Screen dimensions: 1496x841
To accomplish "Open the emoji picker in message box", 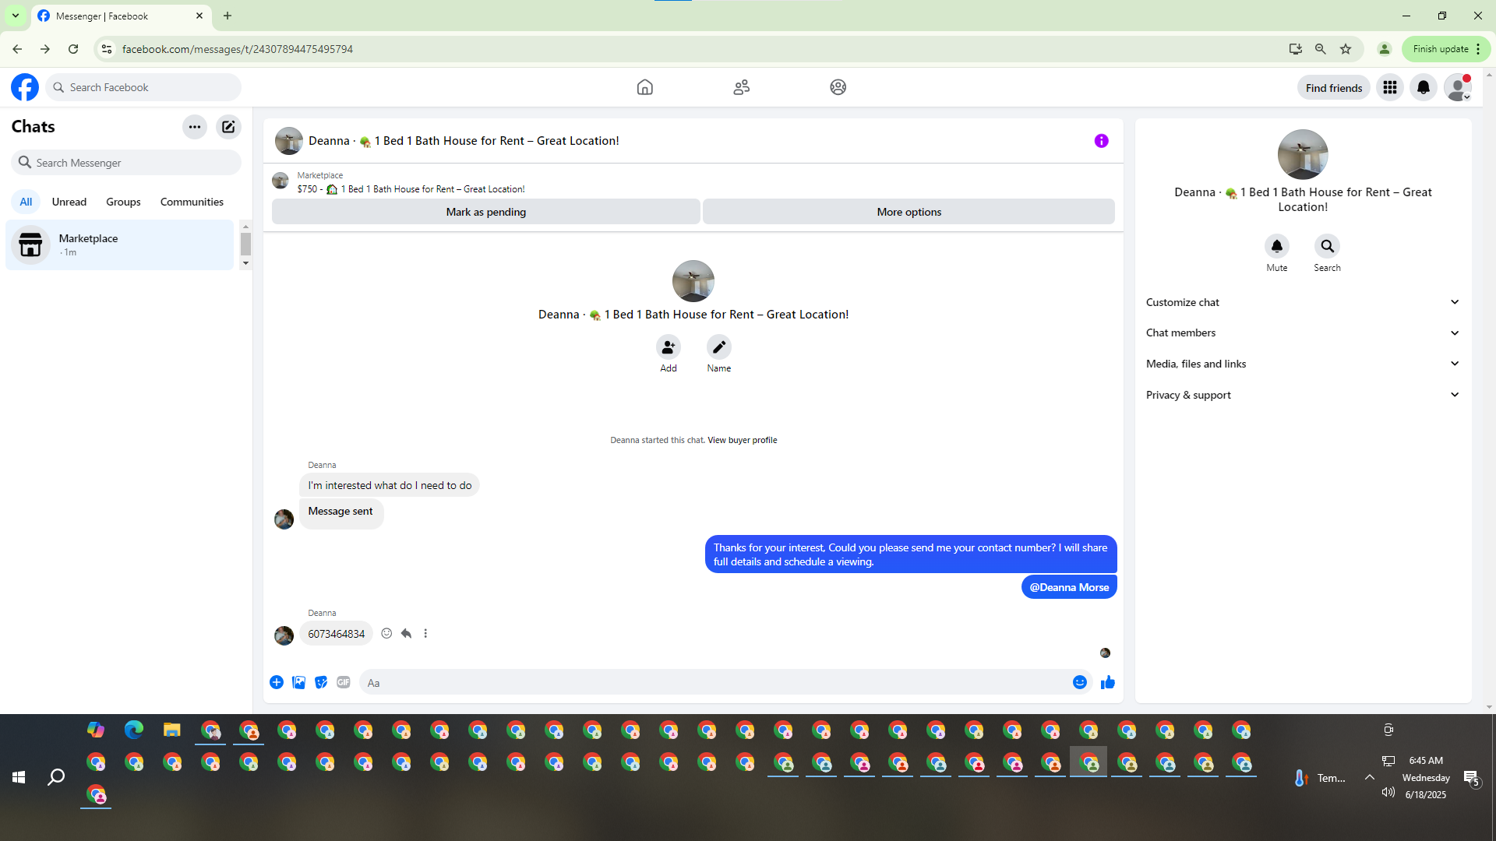I will (x=1080, y=683).
